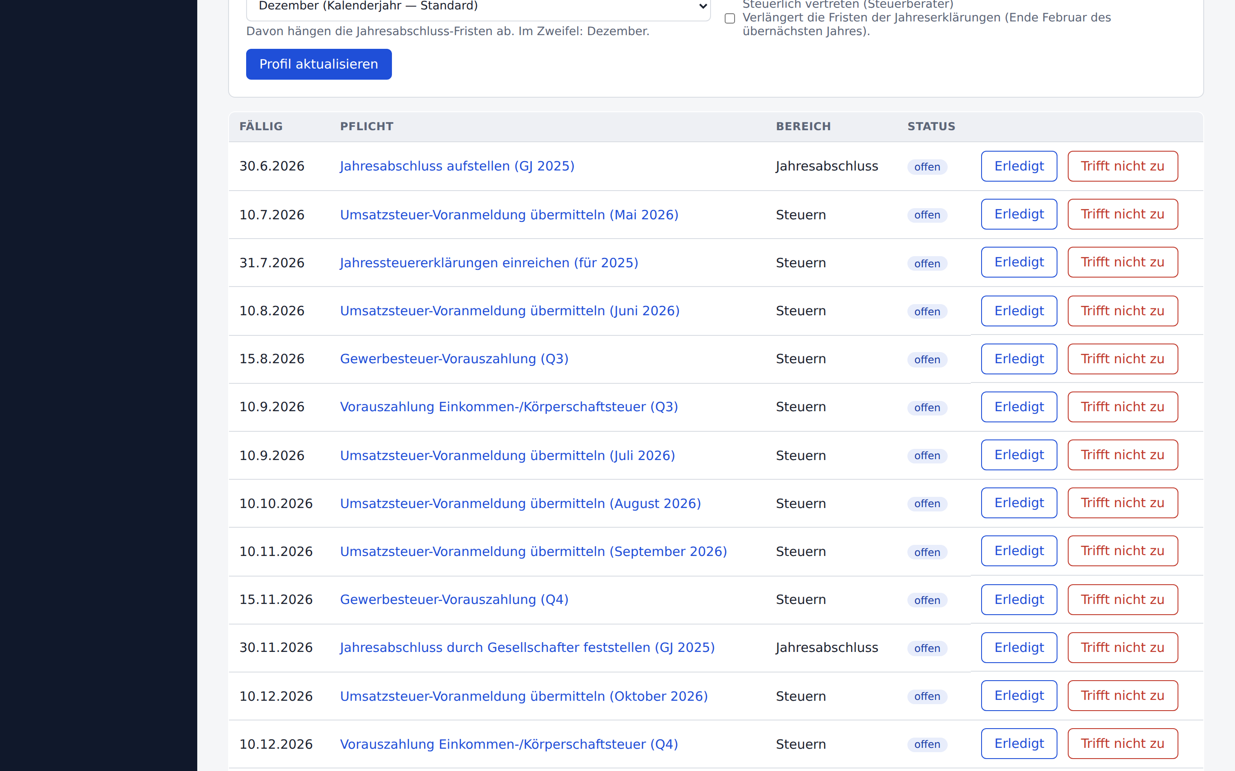Click Jahresabschluss cell in the 30.11.2026 row

(827, 647)
